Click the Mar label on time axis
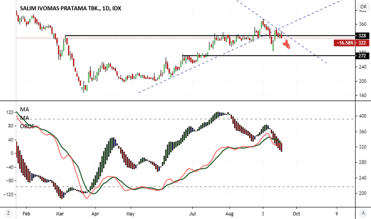 point(60,214)
